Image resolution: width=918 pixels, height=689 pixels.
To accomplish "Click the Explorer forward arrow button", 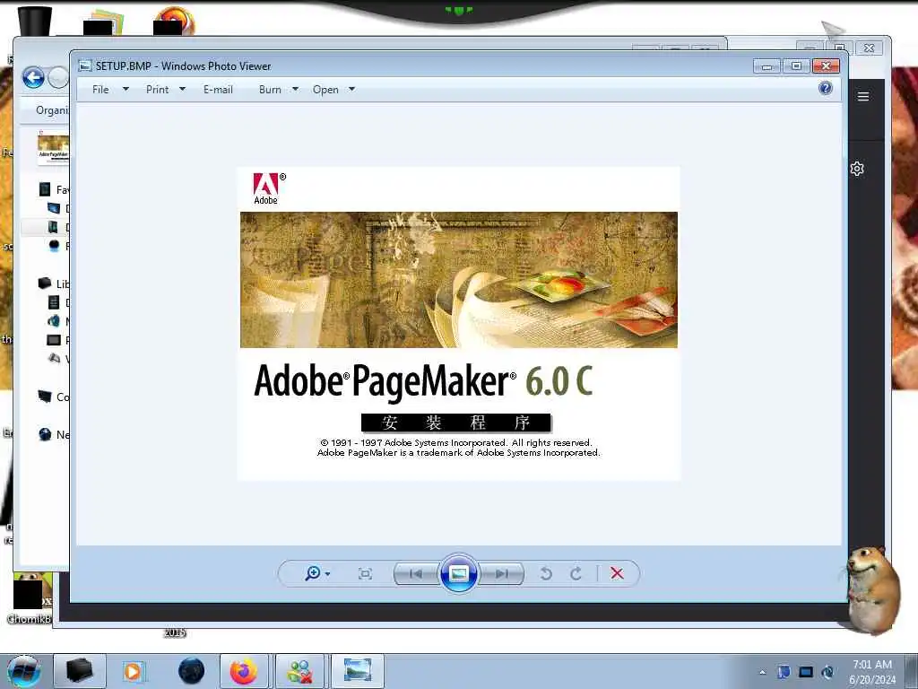I will [x=58, y=77].
